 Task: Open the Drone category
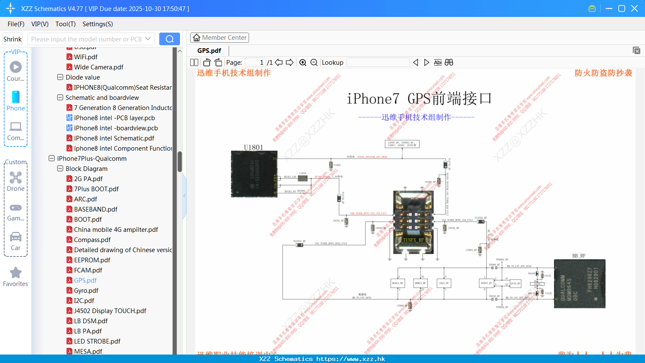click(x=16, y=178)
